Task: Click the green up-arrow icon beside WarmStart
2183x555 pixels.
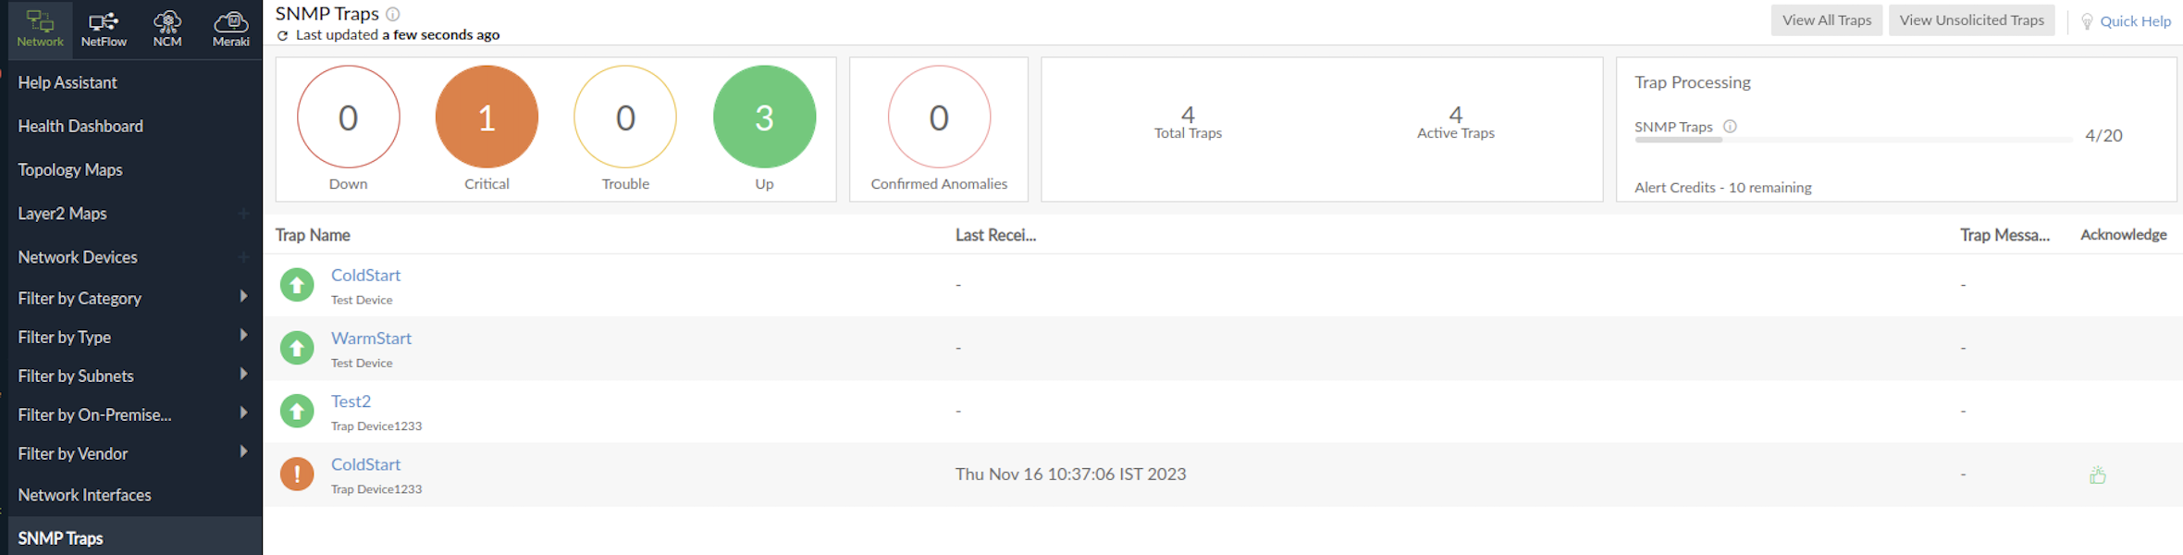Action: [x=297, y=348]
